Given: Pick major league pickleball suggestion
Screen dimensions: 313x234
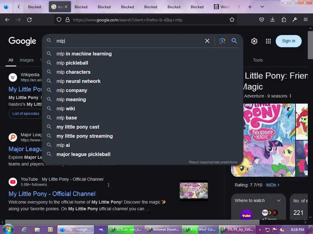Looking at the screenshot, I should tap(143, 154).
